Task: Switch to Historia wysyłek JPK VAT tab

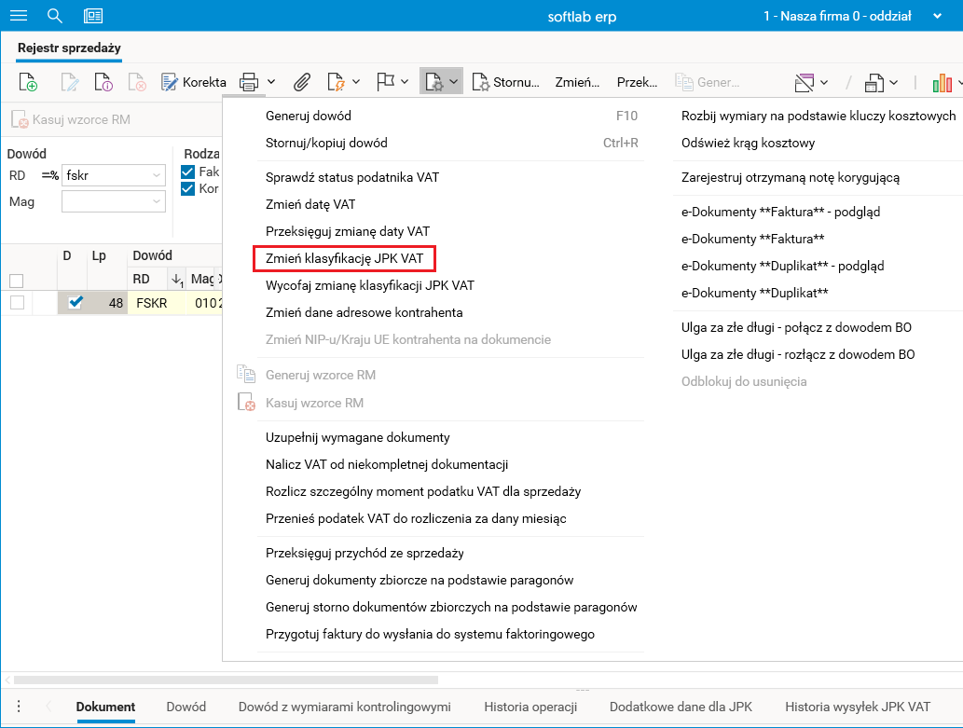Action: 858,707
